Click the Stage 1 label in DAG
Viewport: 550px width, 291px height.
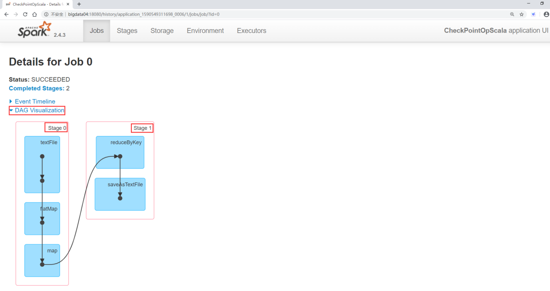143,128
